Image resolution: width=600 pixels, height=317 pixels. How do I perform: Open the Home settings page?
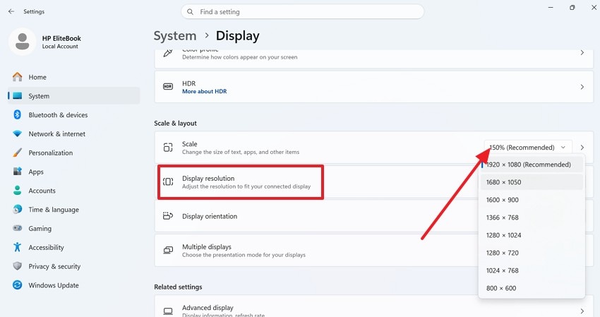pyautogui.click(x=74, y=77)
